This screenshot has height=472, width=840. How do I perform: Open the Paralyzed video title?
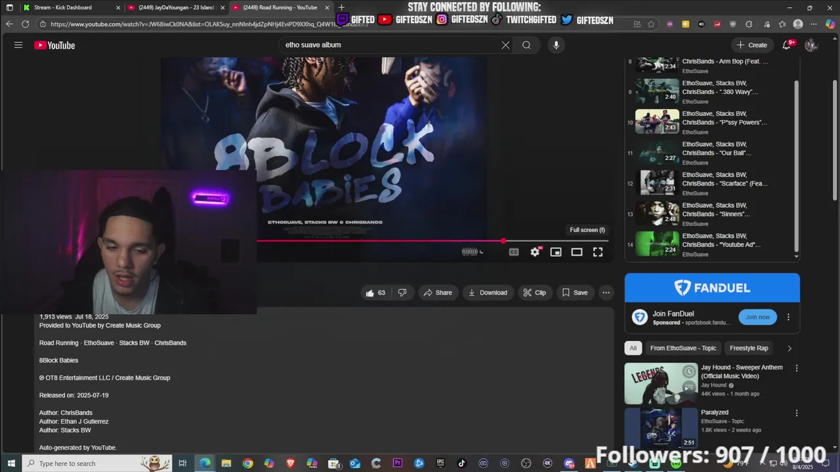pyautogui.click(x=715, y=412)
